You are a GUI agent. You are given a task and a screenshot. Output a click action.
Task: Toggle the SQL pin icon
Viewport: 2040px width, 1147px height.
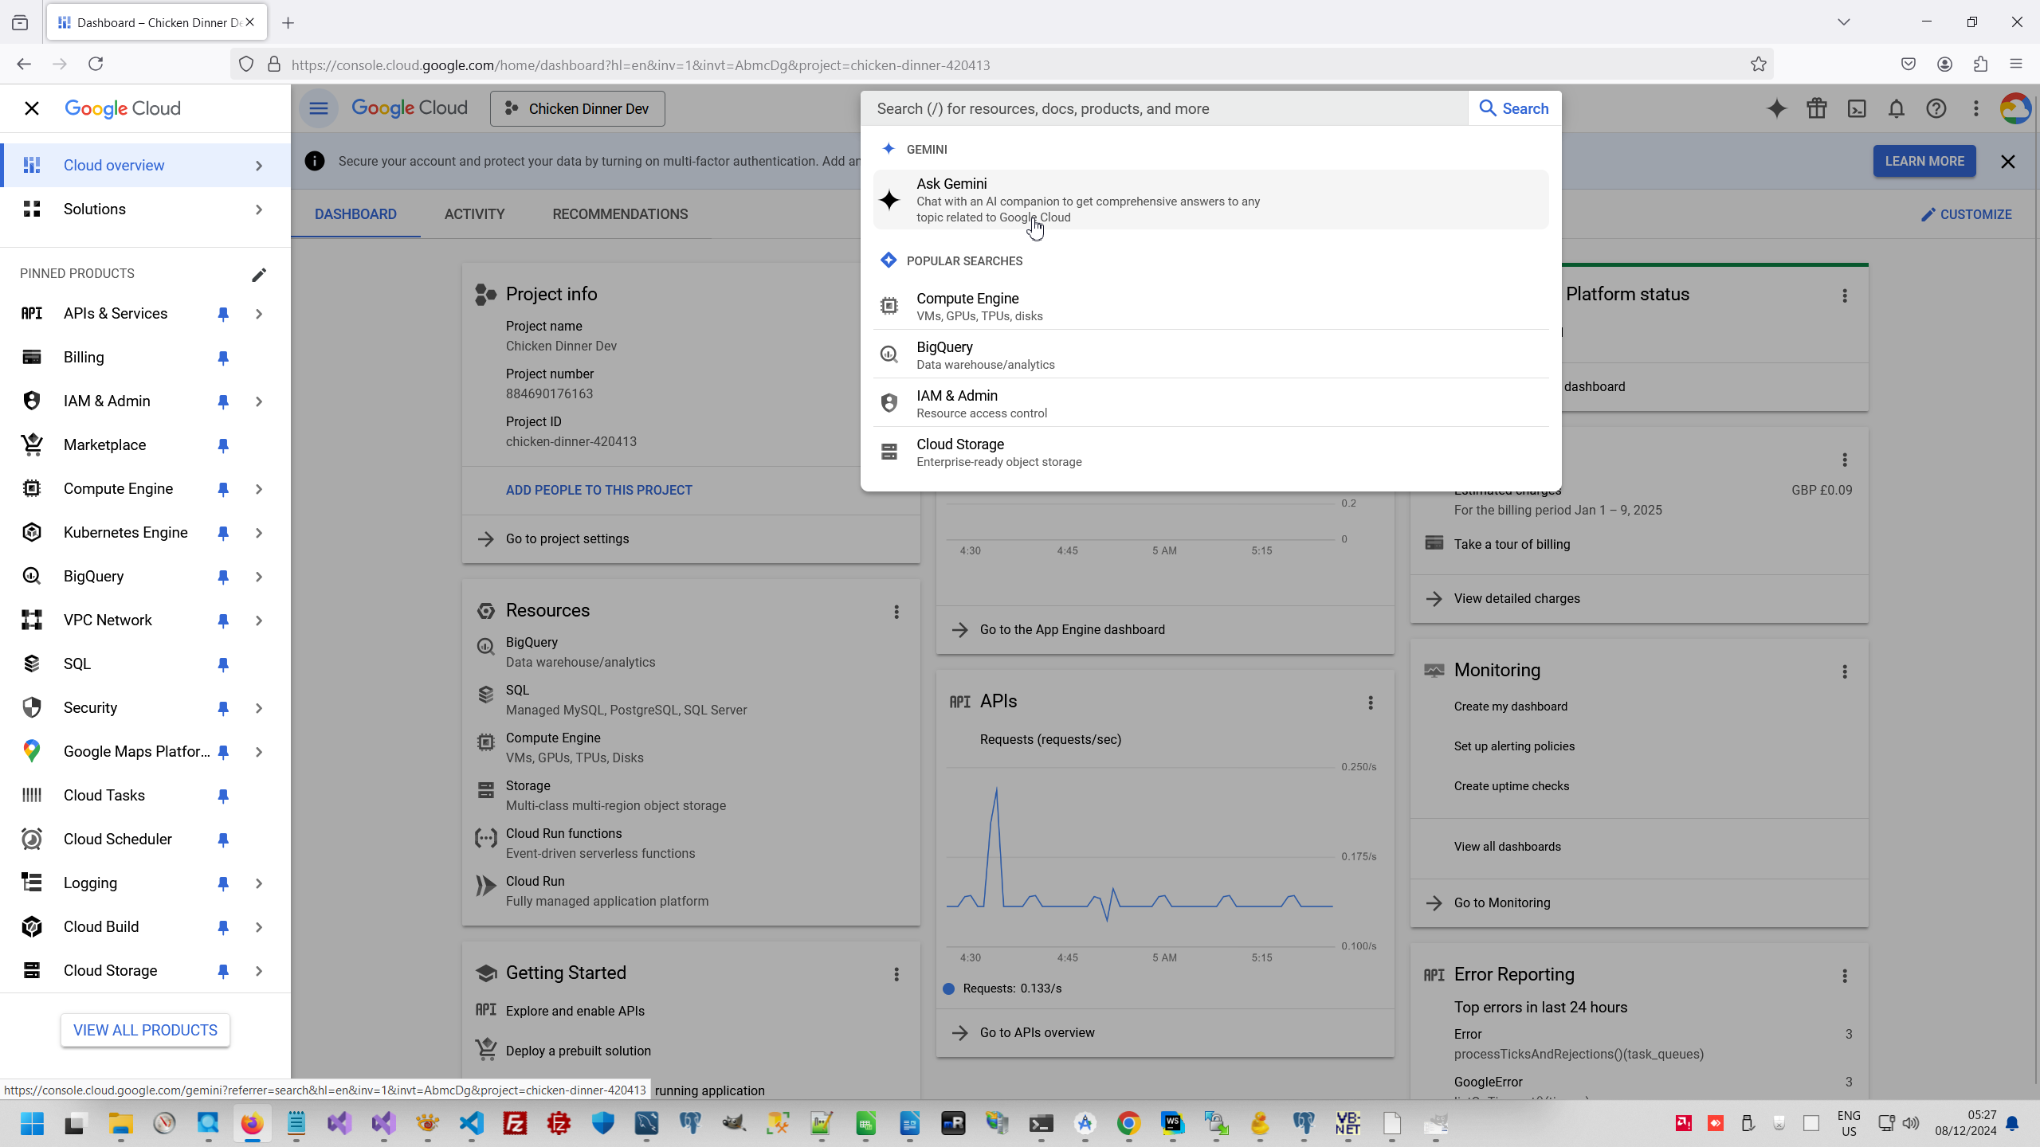pyautogui.click(x=223, y=664)
